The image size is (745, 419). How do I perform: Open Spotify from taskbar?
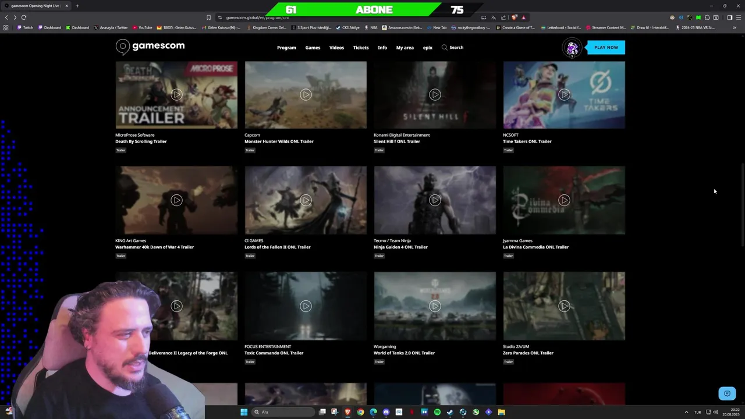[437, 412]
